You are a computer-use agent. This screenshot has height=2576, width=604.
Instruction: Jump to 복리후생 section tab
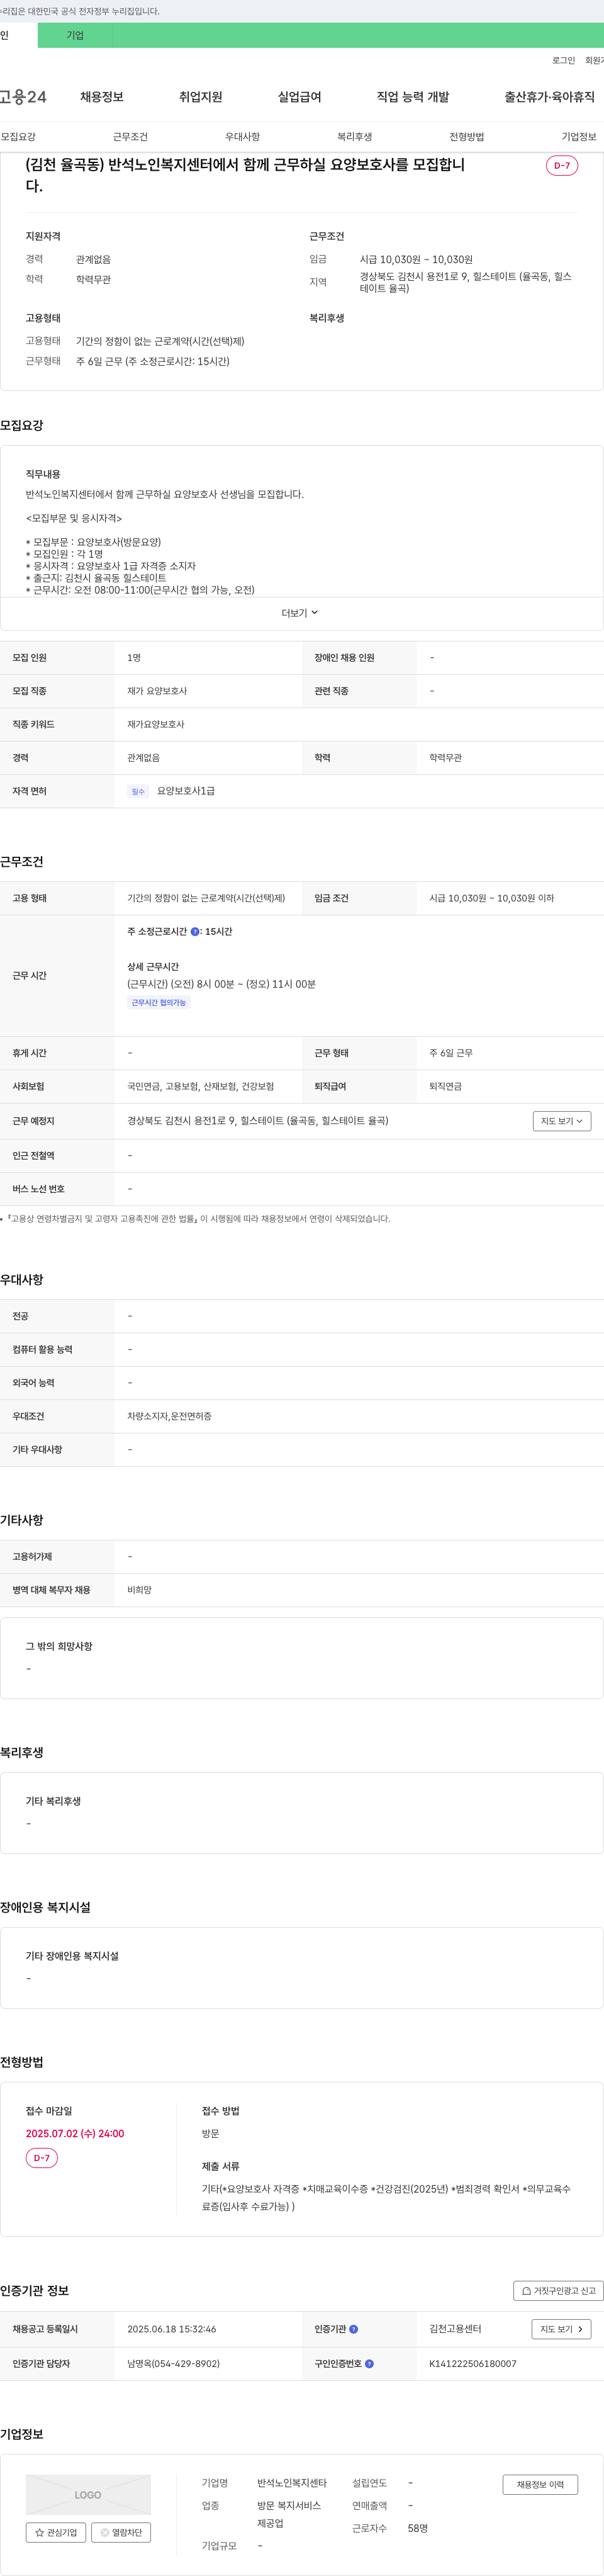(354, 136)
